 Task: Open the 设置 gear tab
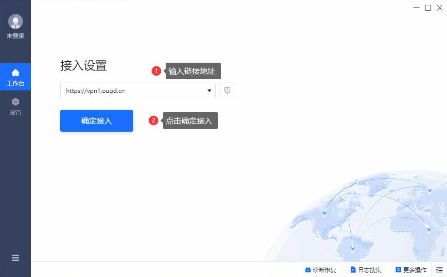(x=16, y=107)
